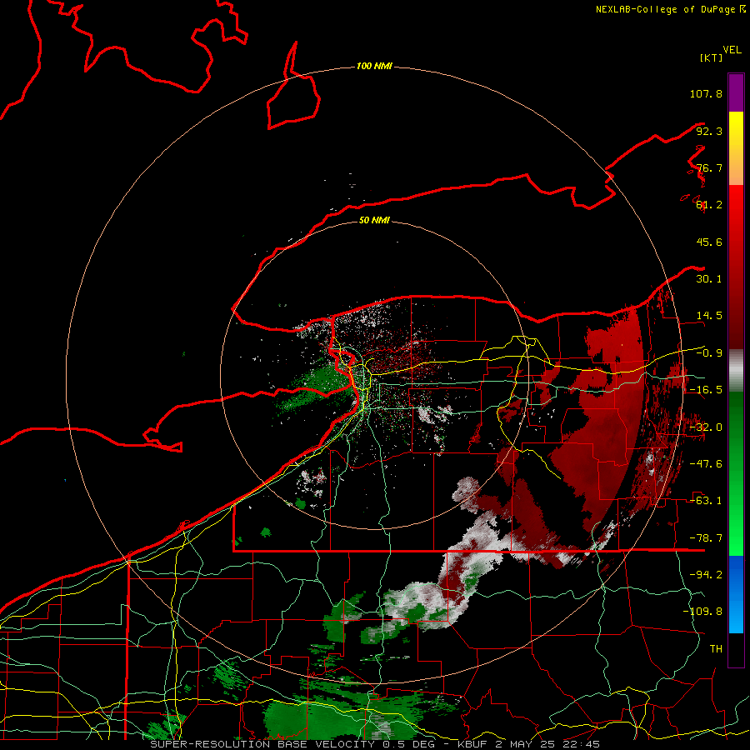This screenshot has width=750, height=750.
Task: Click the purple segment of the color bar
Action: coord(736,92)
